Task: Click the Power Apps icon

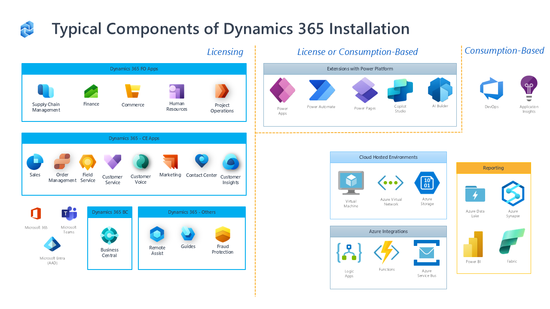Action: tap(282, 91)
